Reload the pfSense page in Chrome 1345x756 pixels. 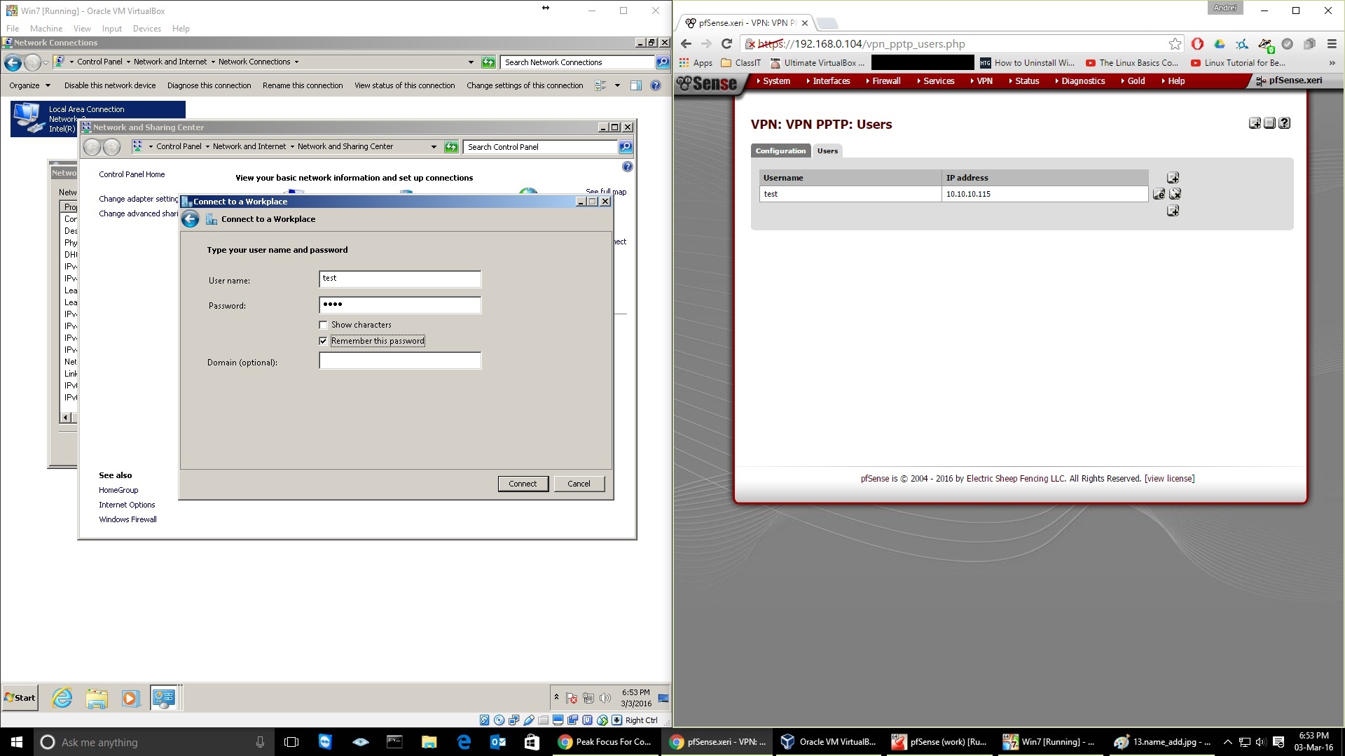[x=726, y=43]
